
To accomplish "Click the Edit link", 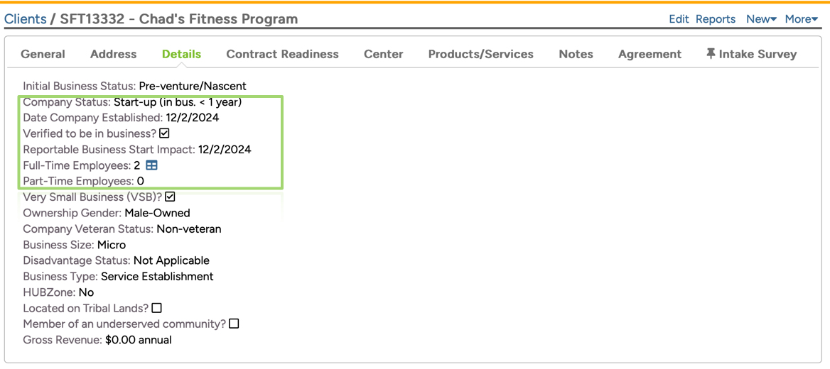I will (679, 19).
